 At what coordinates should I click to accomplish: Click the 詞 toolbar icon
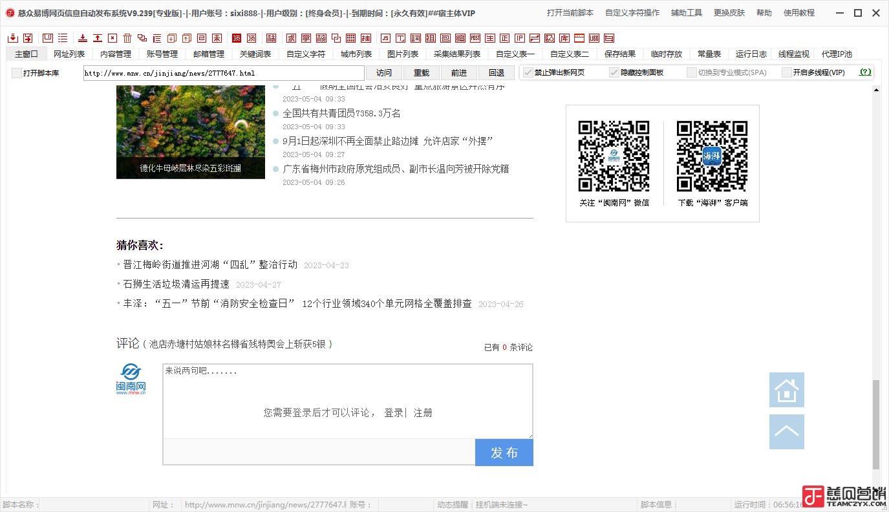point(416,38)
